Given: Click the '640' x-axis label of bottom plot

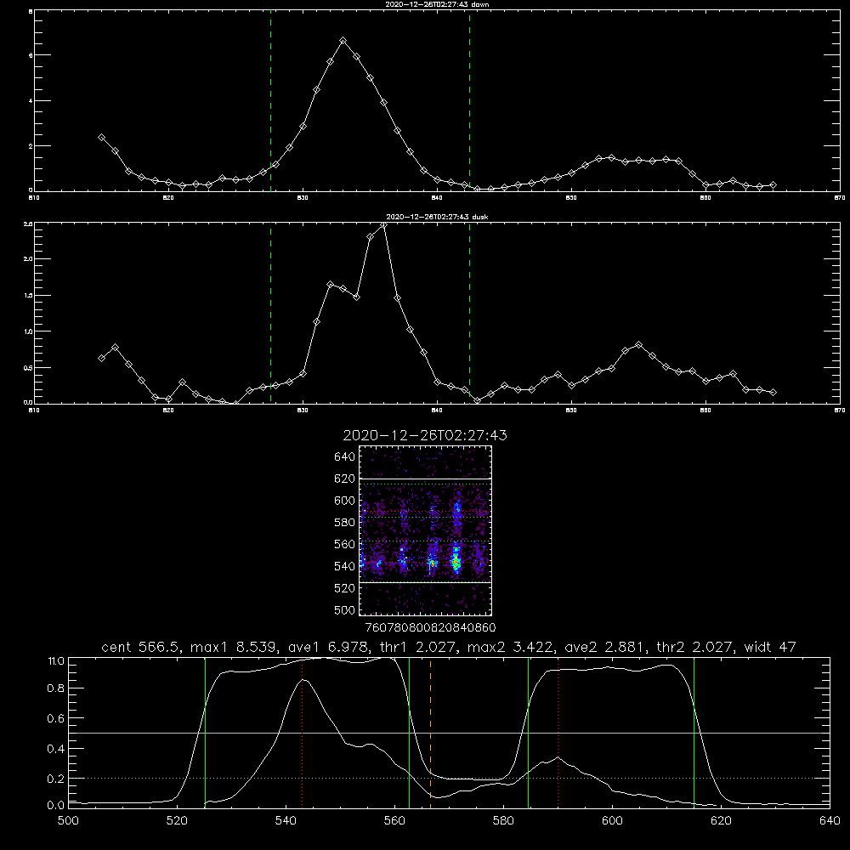Looking at the screenshot, I should [x=830, y=821].
